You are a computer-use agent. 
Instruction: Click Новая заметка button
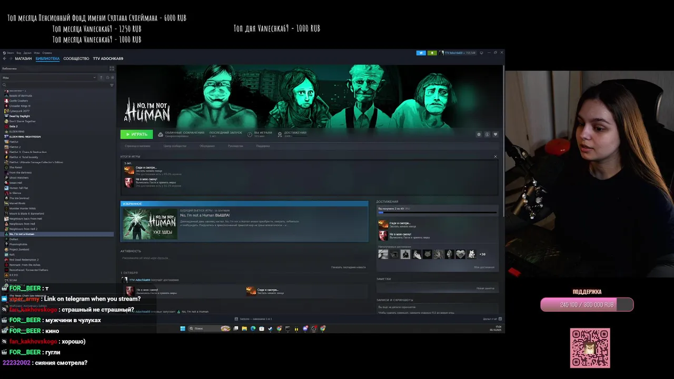[x=485, y=288]
